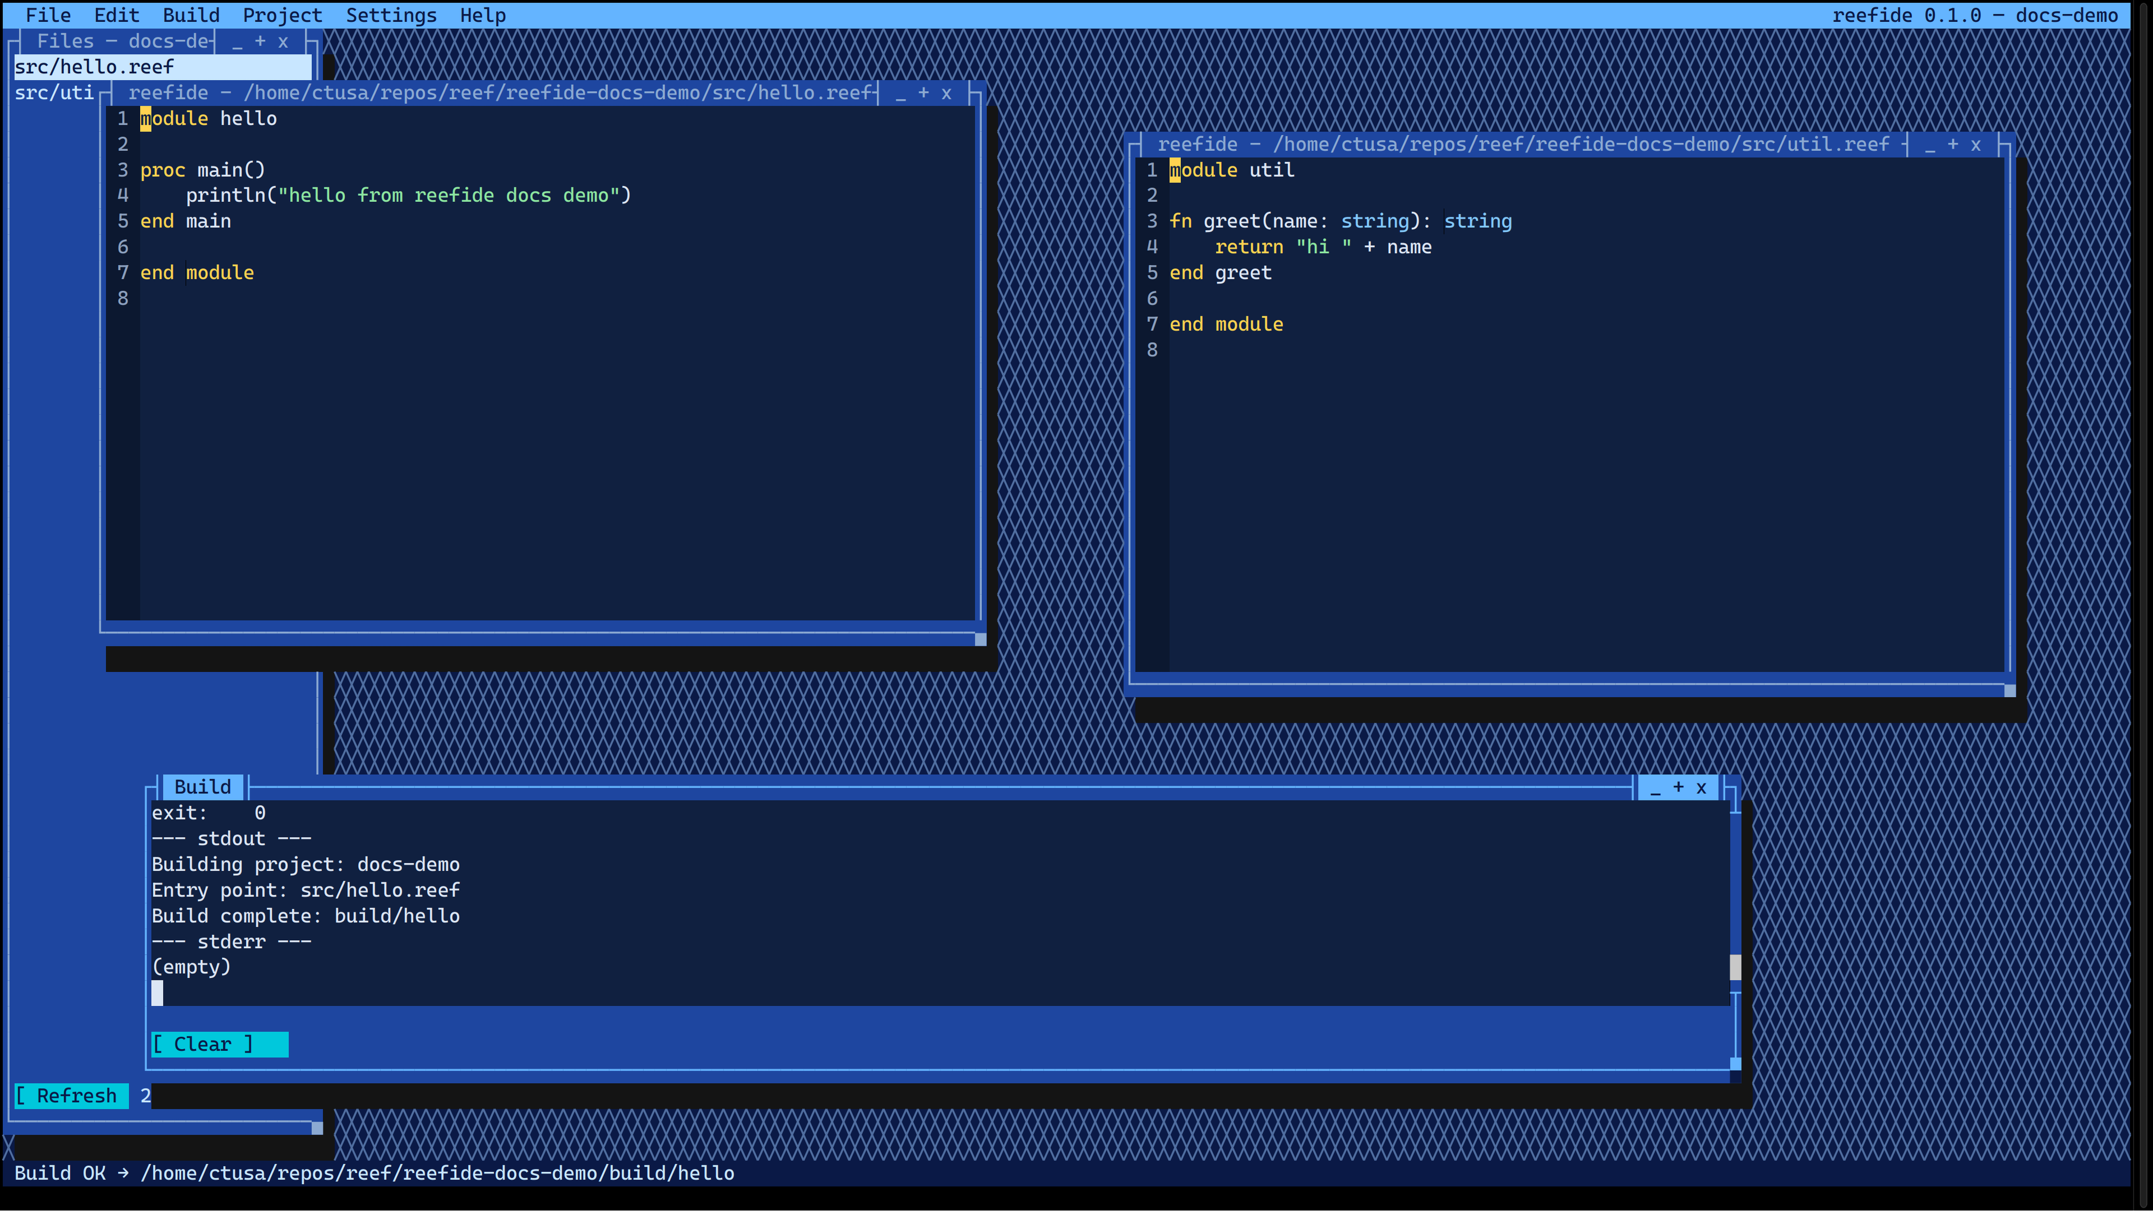Open the Build menu
This screenshot has height=1211, width=2153.
191,15
